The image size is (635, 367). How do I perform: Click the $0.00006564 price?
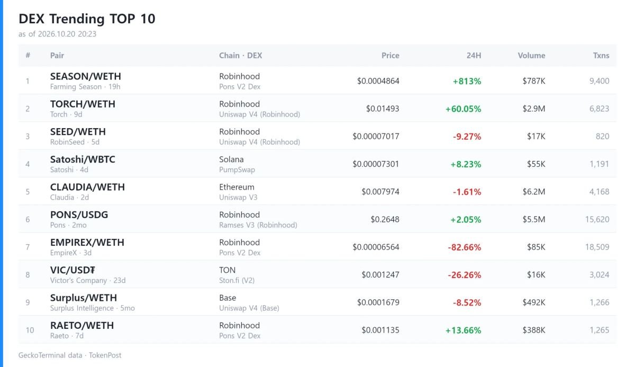[x=376, y=247]
